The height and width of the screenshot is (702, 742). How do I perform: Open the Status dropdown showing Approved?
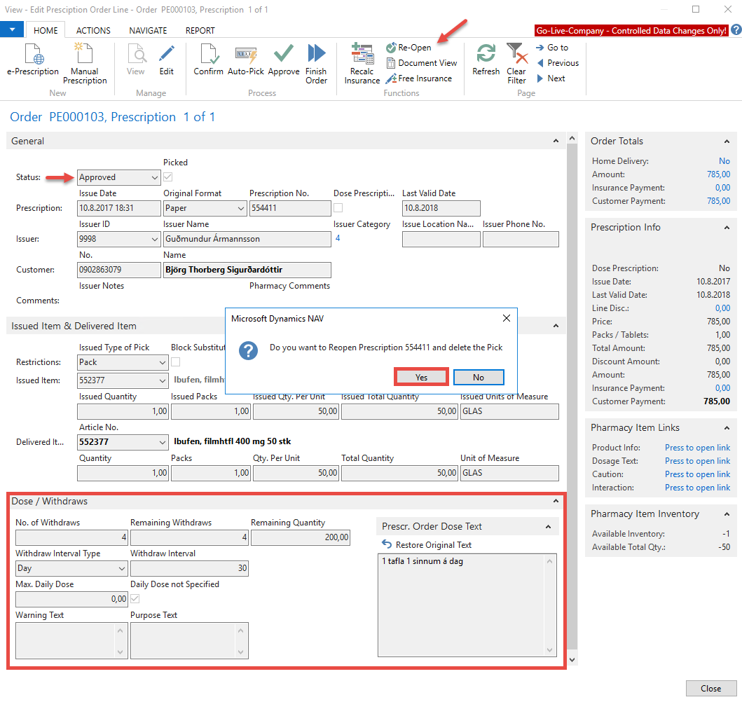pos(154,178)
